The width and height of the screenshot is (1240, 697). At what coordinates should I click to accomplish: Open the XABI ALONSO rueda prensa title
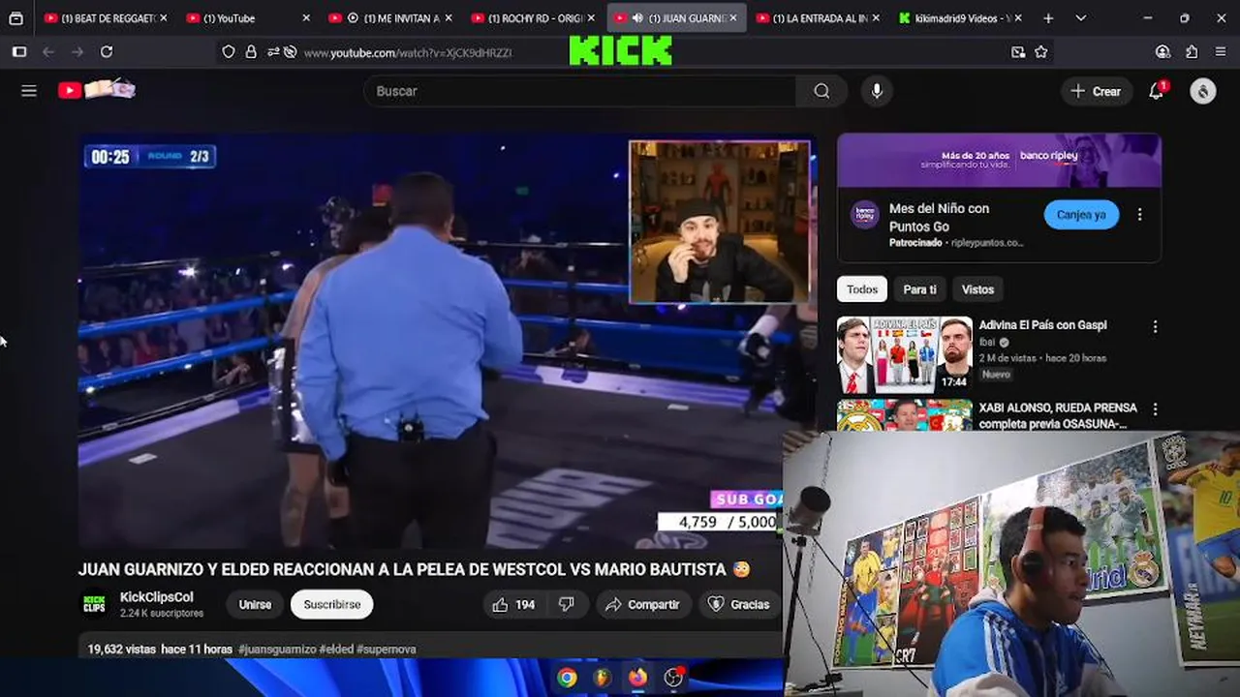click(x=1058, y=416)
